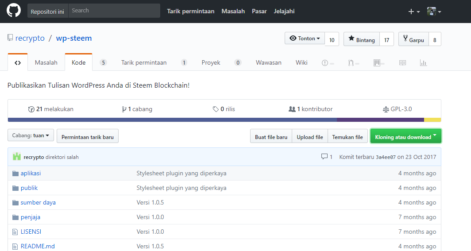Click the Permintaan tarik baru button
Image resolution: width=471 pixels, height=251 pixels.
(88, 136)
